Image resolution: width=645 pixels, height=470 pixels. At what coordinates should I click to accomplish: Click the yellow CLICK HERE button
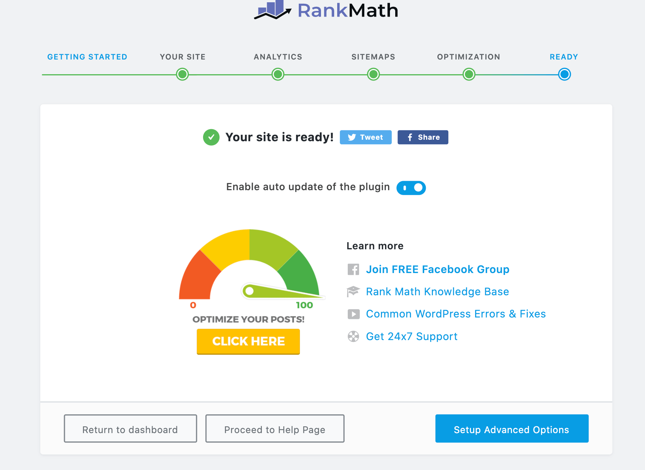pyautogui.click(x=248, y=341)
